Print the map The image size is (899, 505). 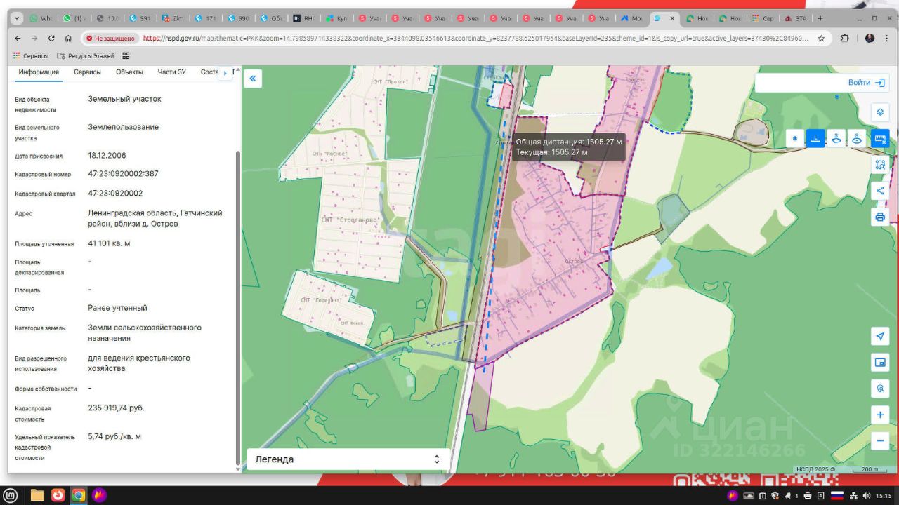point(880,217)
